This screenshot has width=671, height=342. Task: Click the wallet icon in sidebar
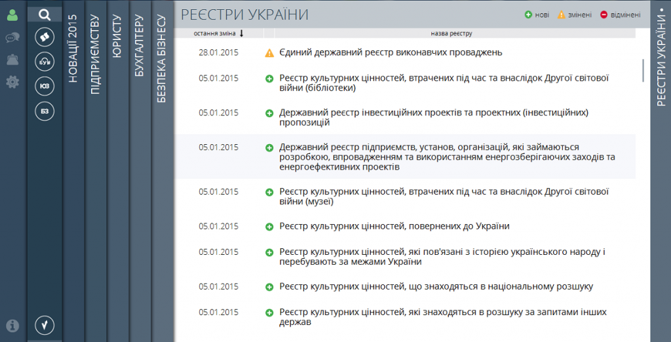click(12, 60)
